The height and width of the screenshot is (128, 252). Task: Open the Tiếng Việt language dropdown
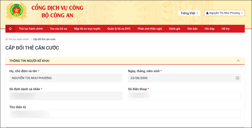click(x=189, y=13)
